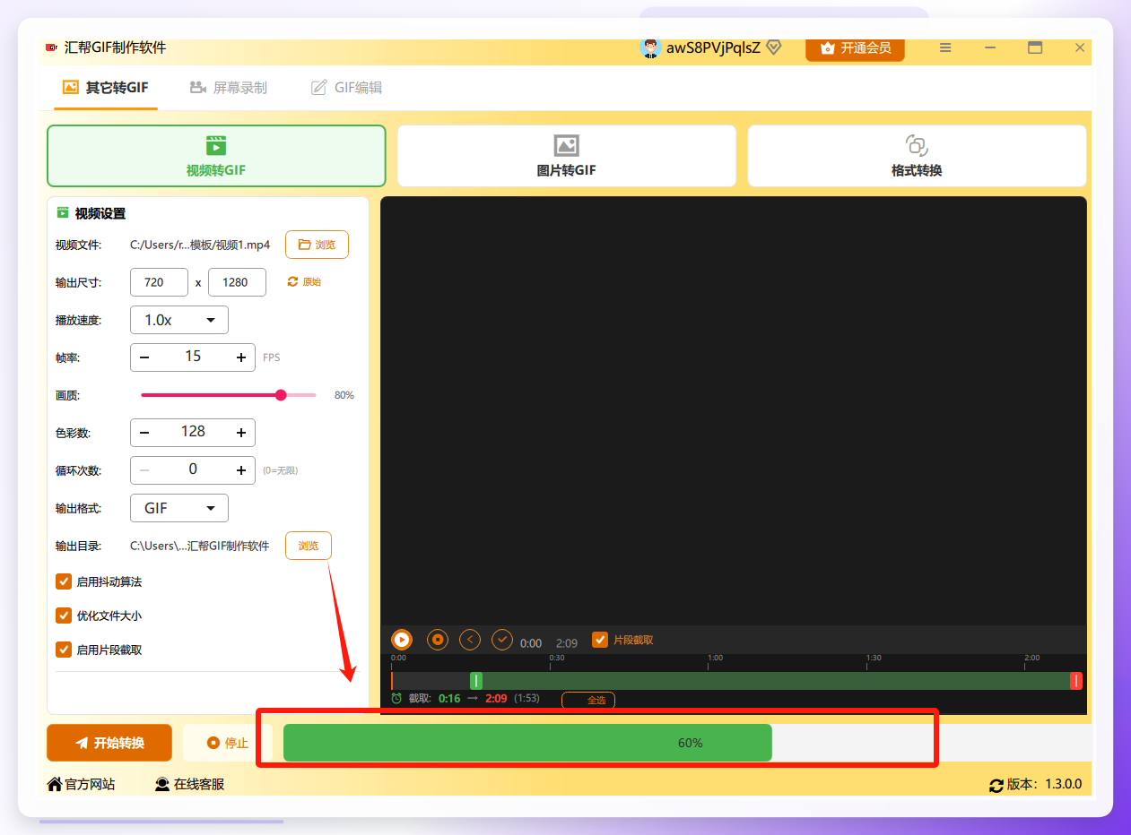
Task: Click the 视频设置 panel icon
Action: [63, 213]
